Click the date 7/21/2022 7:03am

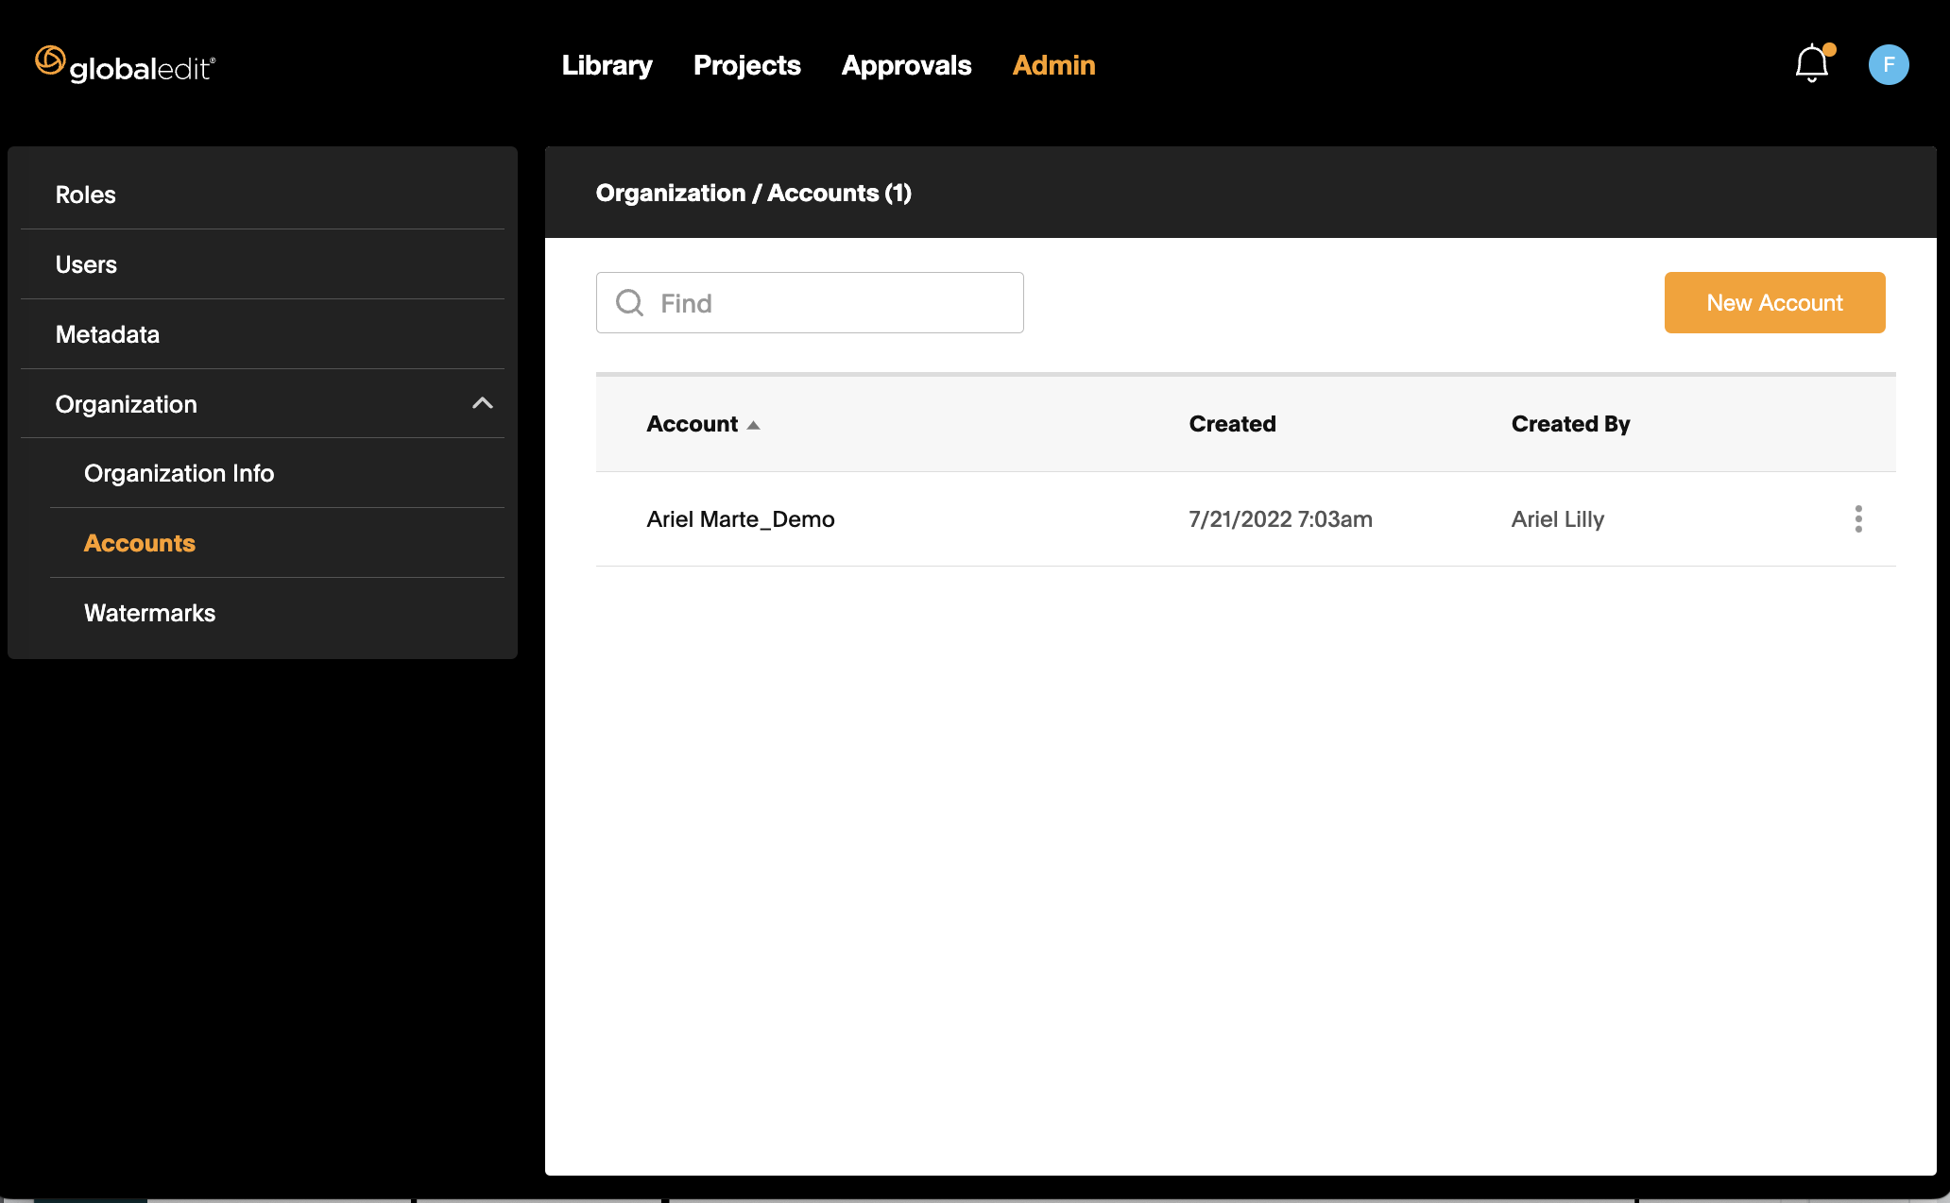(1280, 519)
